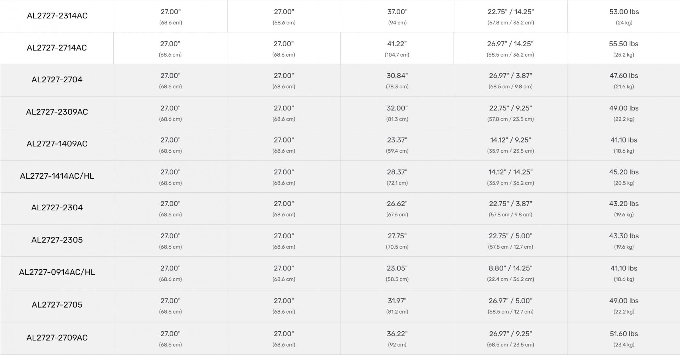Click the 14.12" / 9.25" dimension cell
Image resolution: width=680 pixels, height=355 pixels.
tap(510, 140)
